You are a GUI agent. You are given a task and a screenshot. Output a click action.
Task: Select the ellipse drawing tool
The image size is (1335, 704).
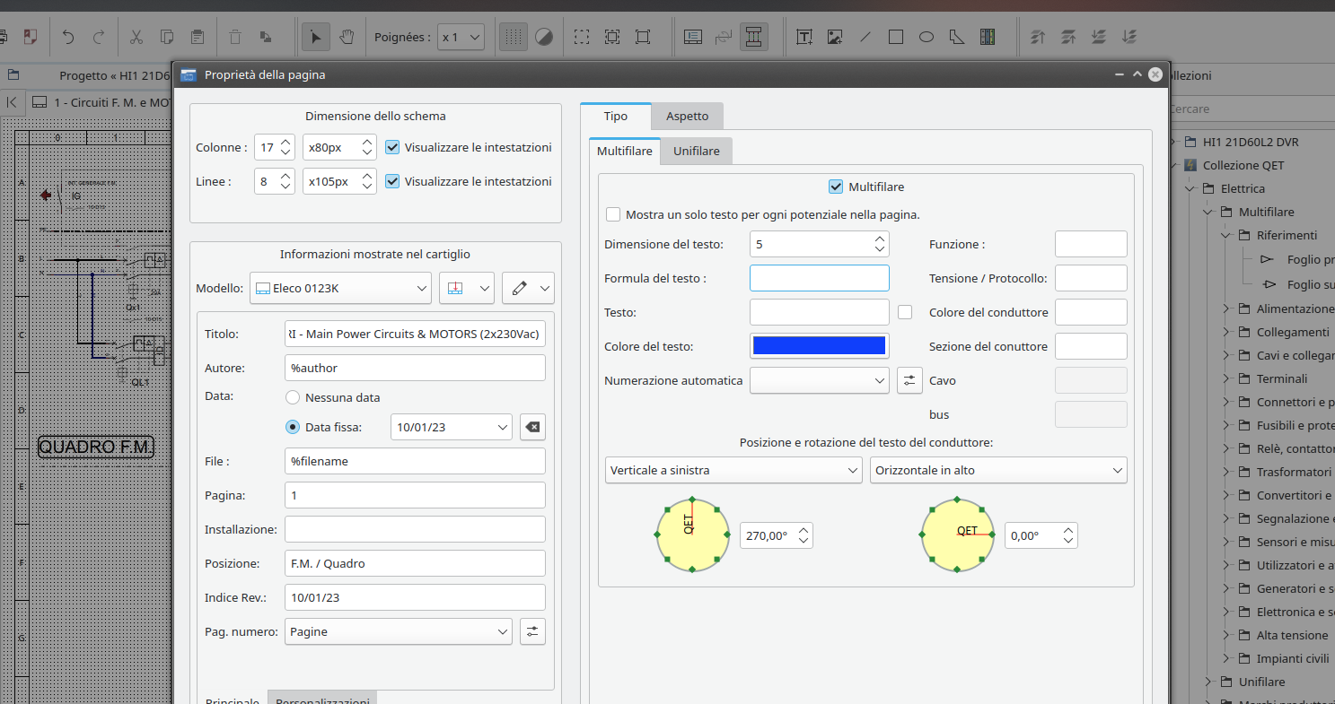coord(927,37)
